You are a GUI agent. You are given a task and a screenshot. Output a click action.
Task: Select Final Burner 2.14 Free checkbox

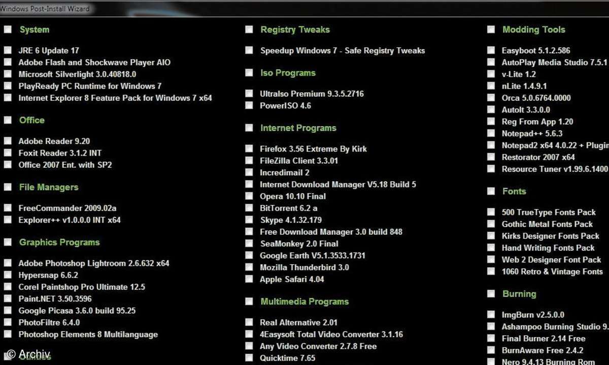click(491, 338)
